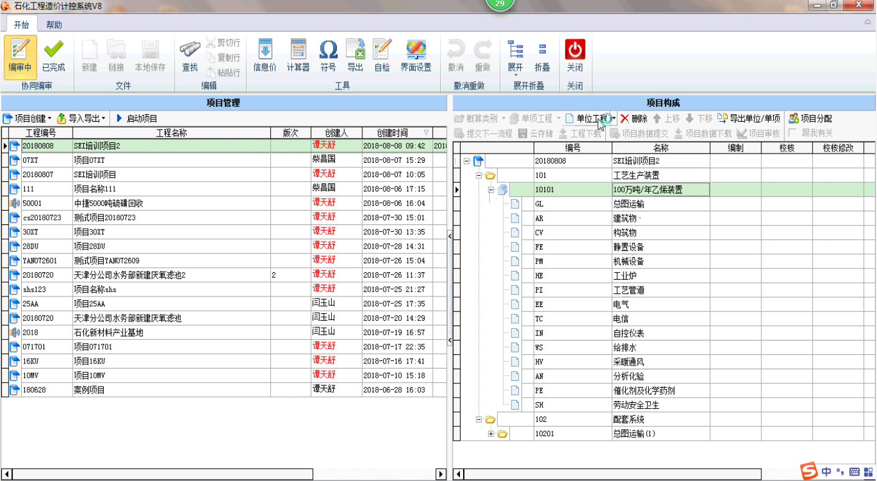Click the 查找 binoculars icon
Screen dimensions: 877x481
190,56
